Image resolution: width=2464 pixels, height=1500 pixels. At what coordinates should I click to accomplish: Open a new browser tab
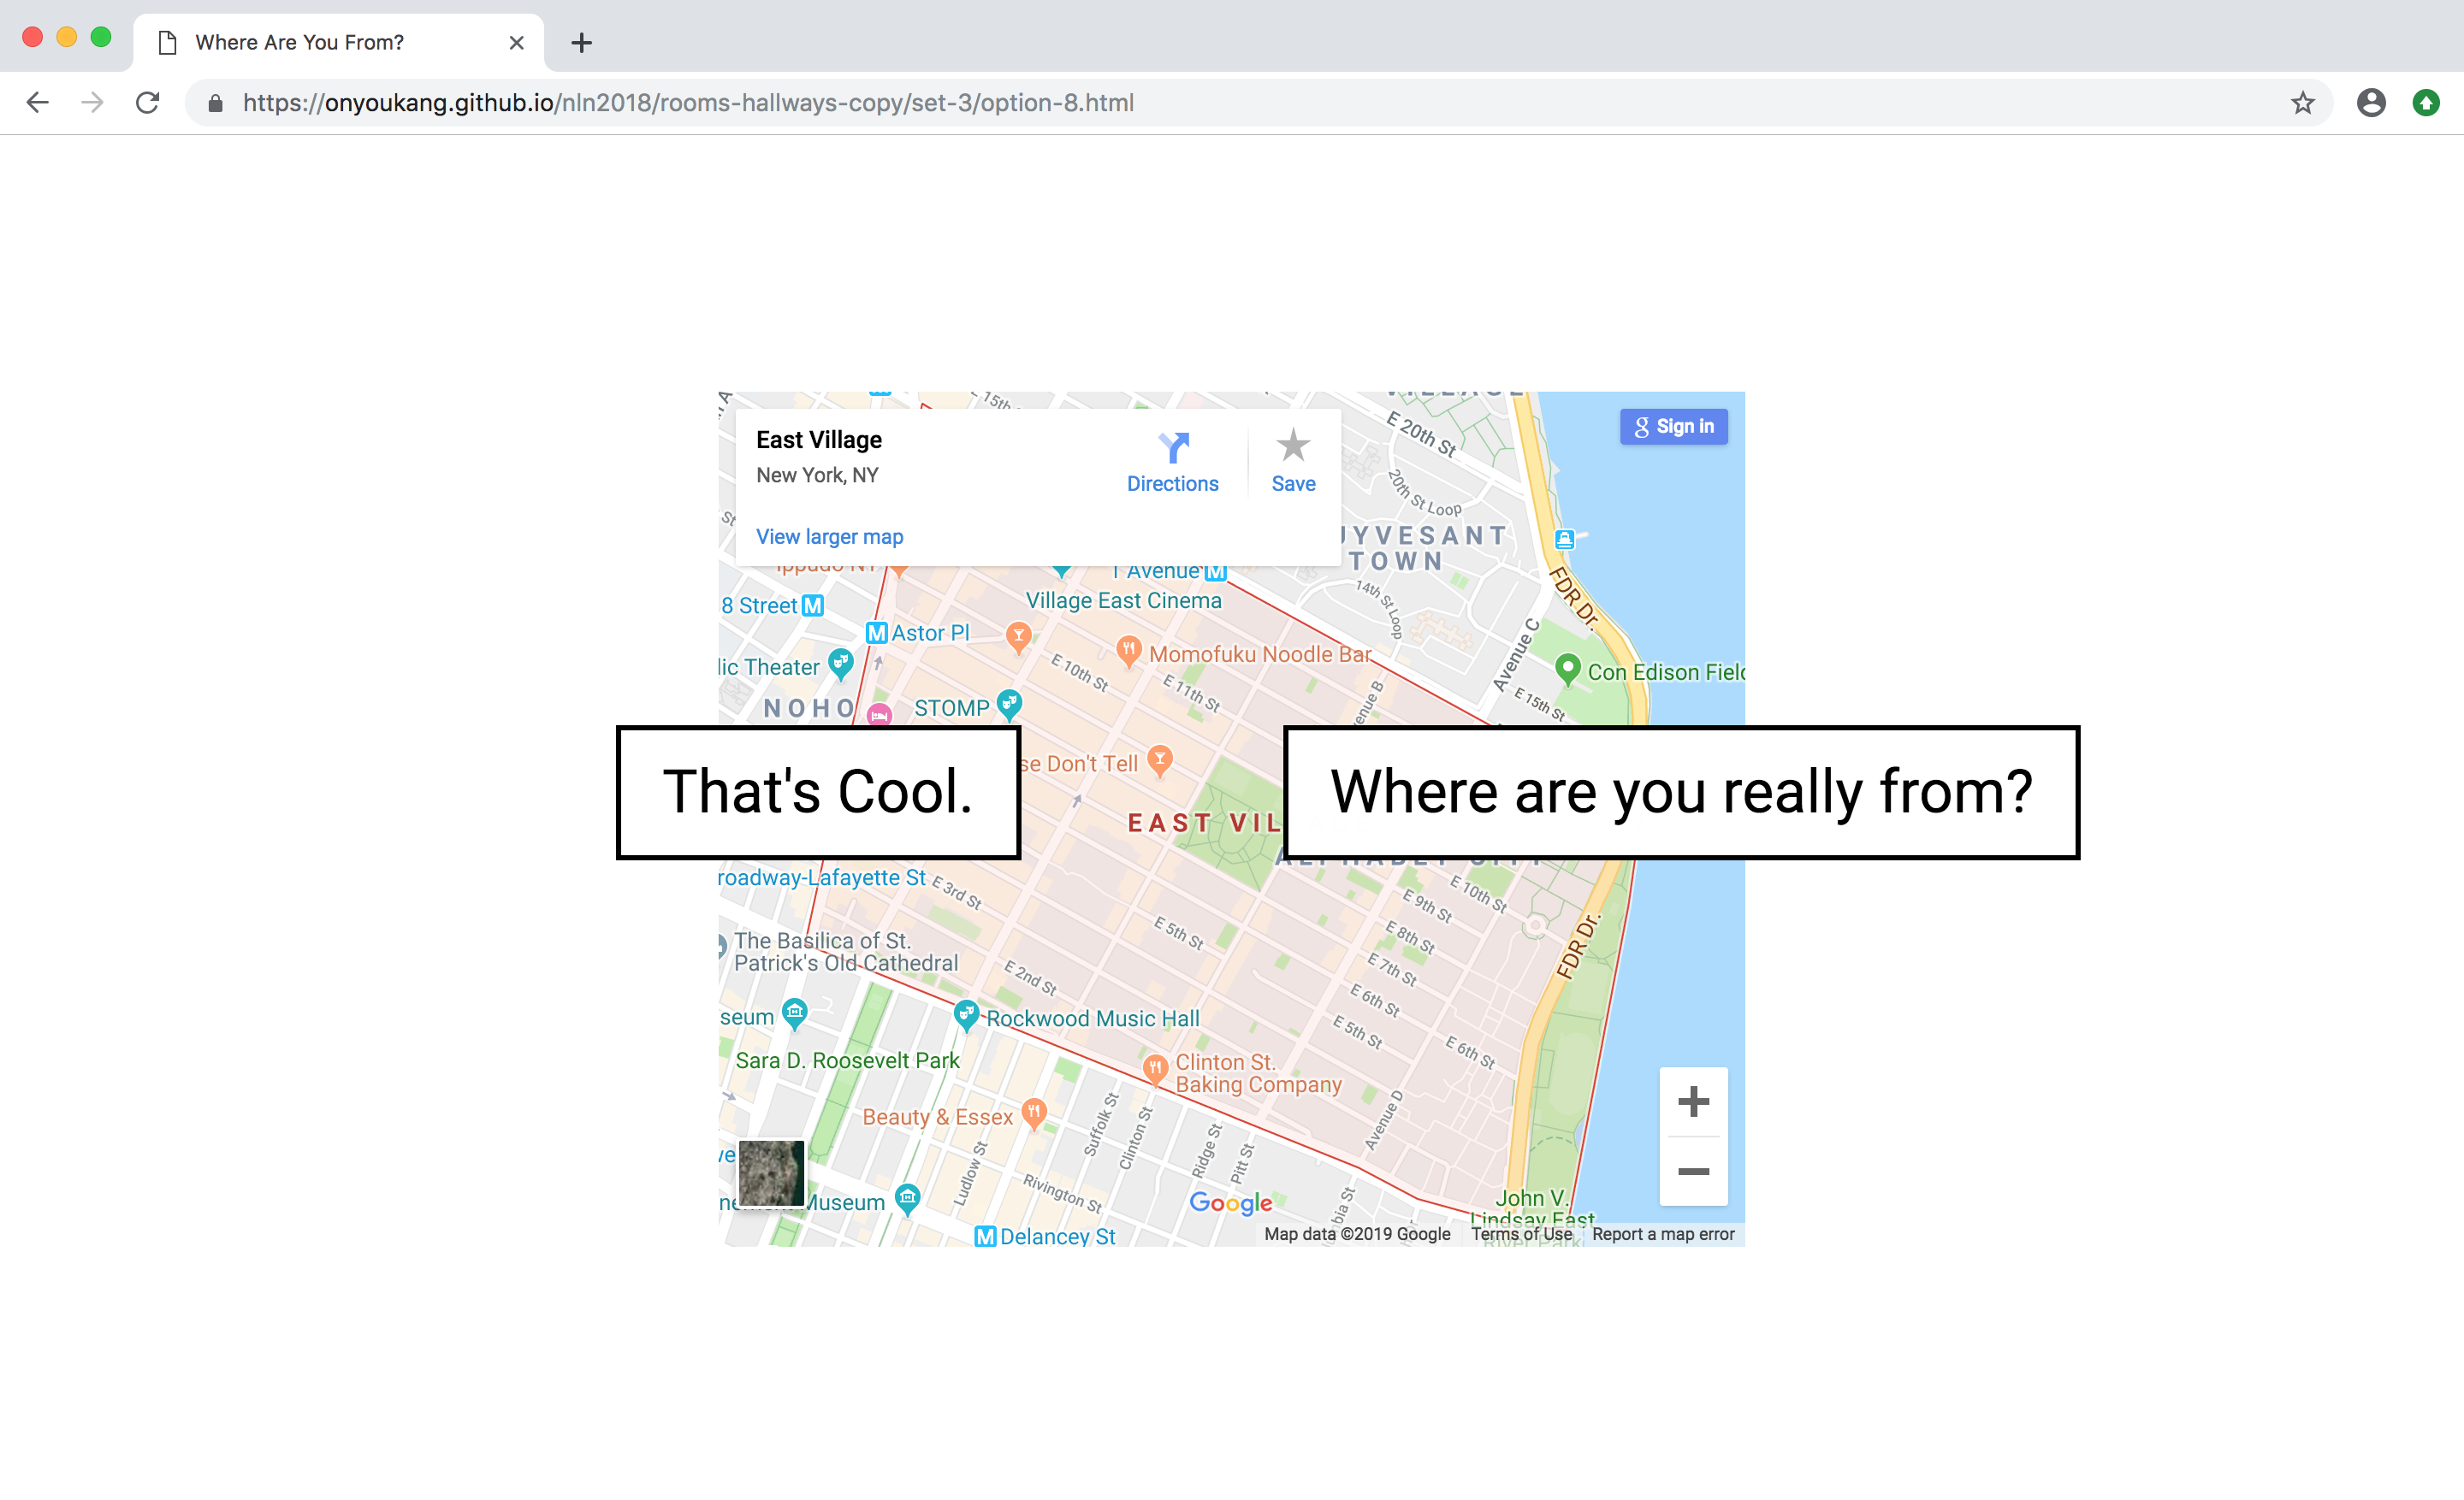tap(581, 43)
